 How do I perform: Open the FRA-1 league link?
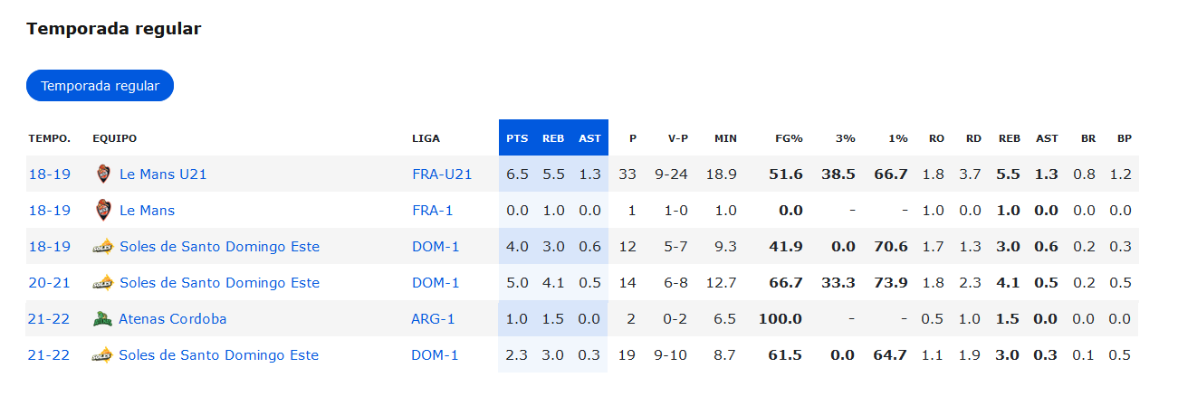tap(433, 211)
